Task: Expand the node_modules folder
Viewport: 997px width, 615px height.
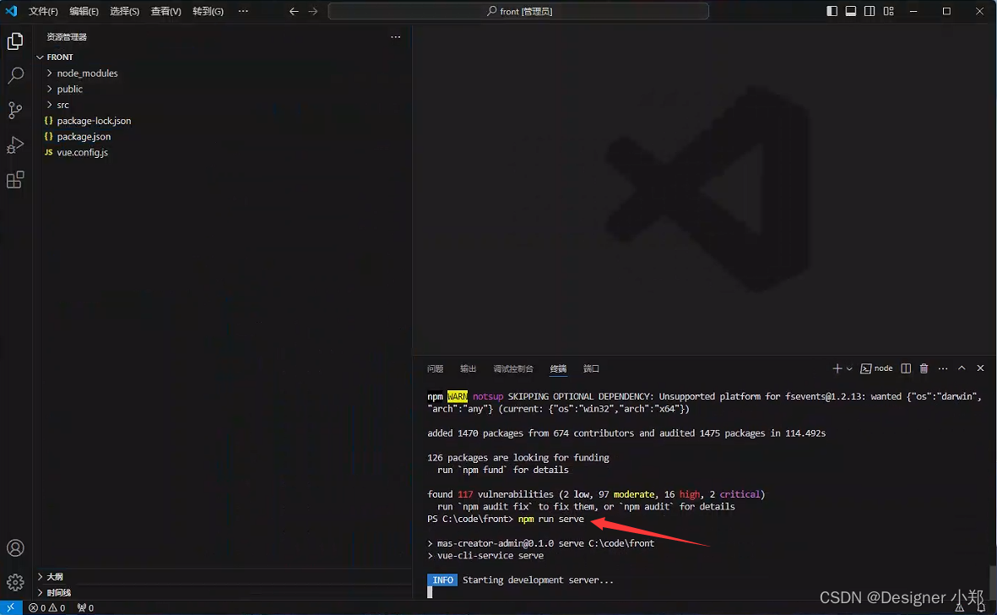Action: tap(223, 73)
